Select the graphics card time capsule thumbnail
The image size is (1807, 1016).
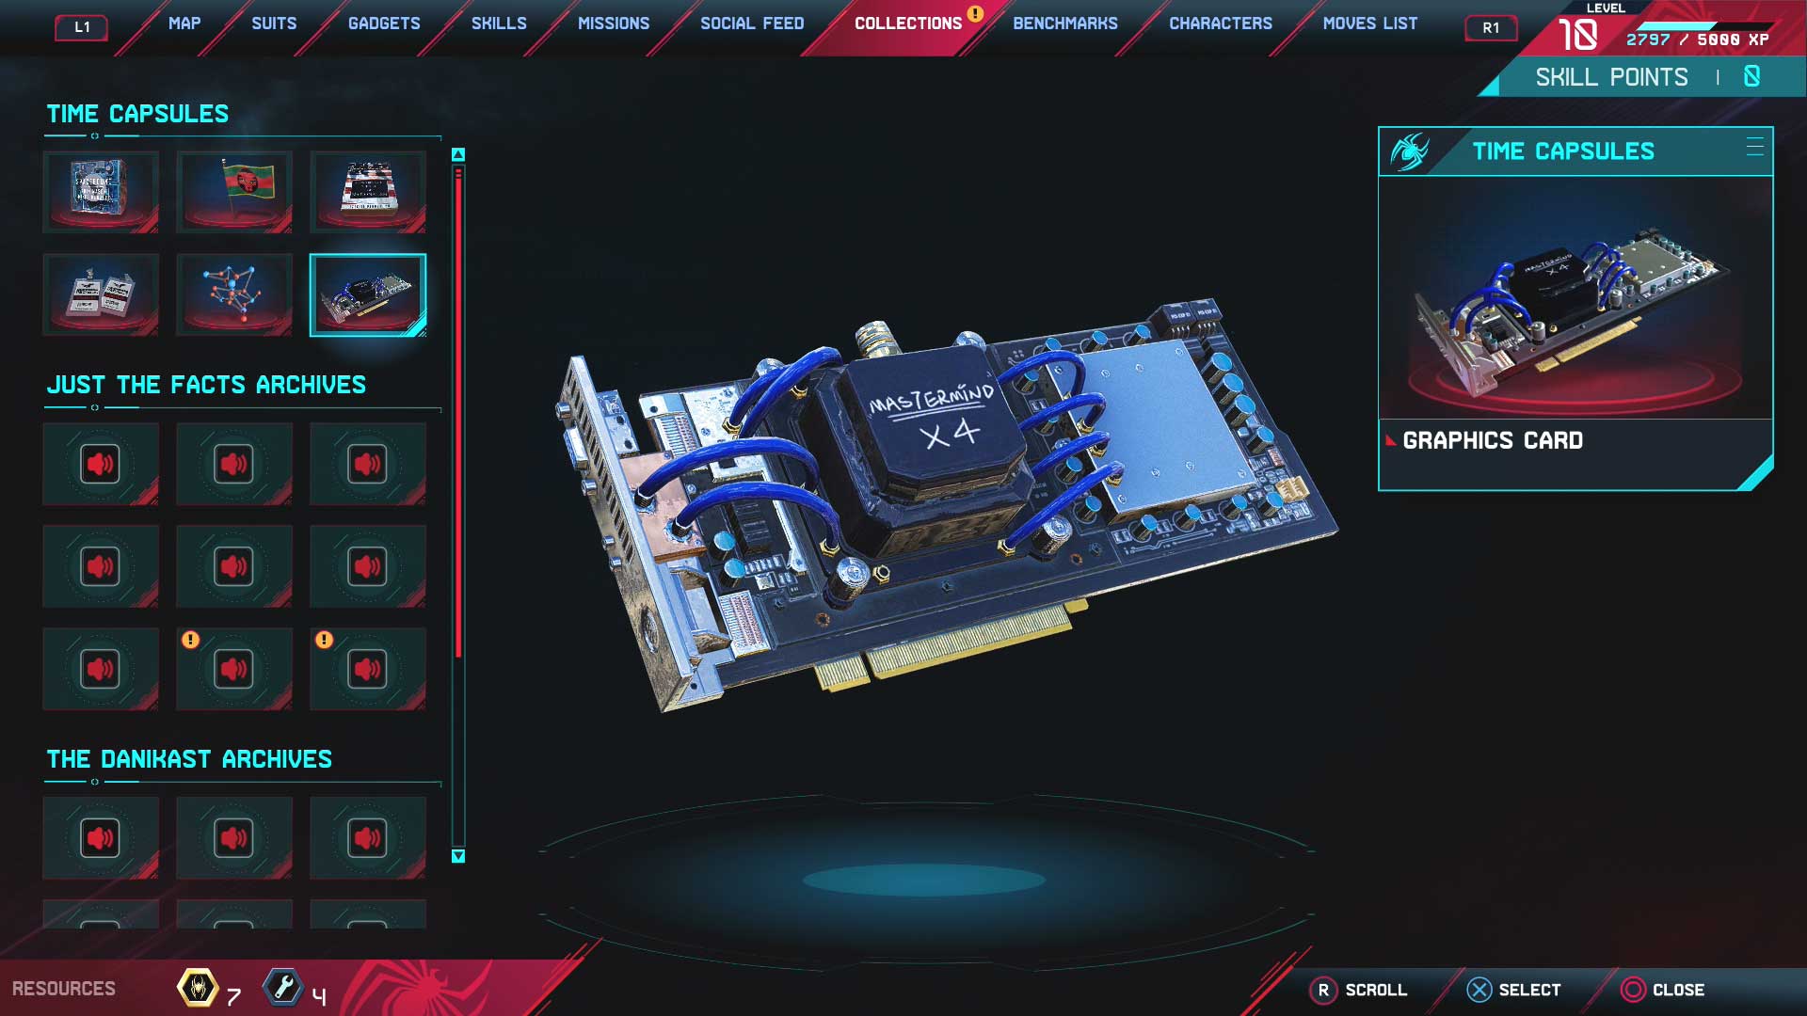pyautogui.click(x=368, y=294)
